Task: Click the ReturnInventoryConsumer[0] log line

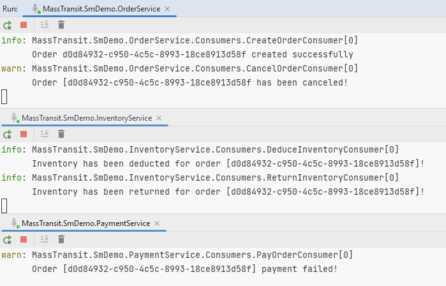Action: (x=200, y=178)
